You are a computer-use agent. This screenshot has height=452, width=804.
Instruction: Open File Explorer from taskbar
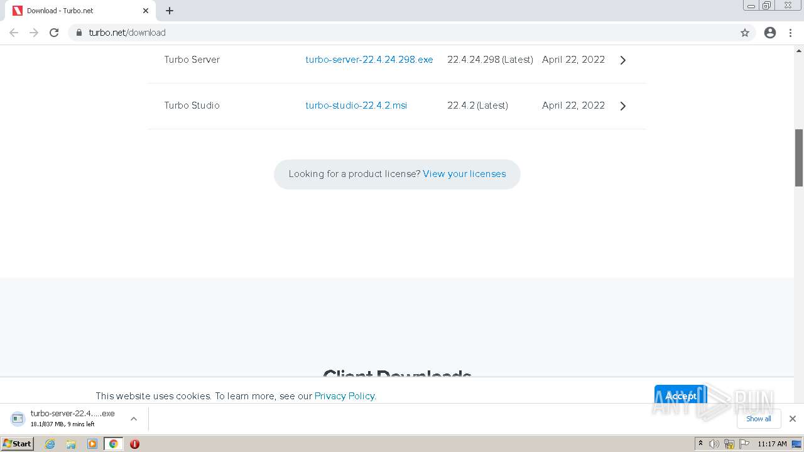pyautogui.click(x=71, y=444)
